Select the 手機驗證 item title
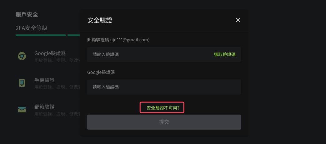This screenshot has width=326, height=144. coord(44,80)
